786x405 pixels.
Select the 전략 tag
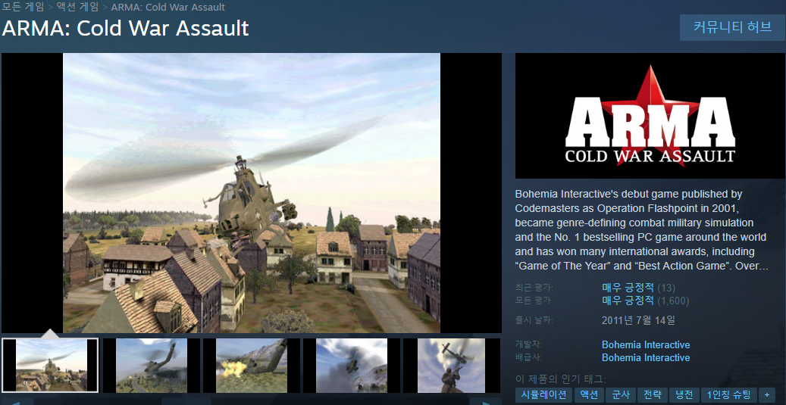click(x=652, y=394)
